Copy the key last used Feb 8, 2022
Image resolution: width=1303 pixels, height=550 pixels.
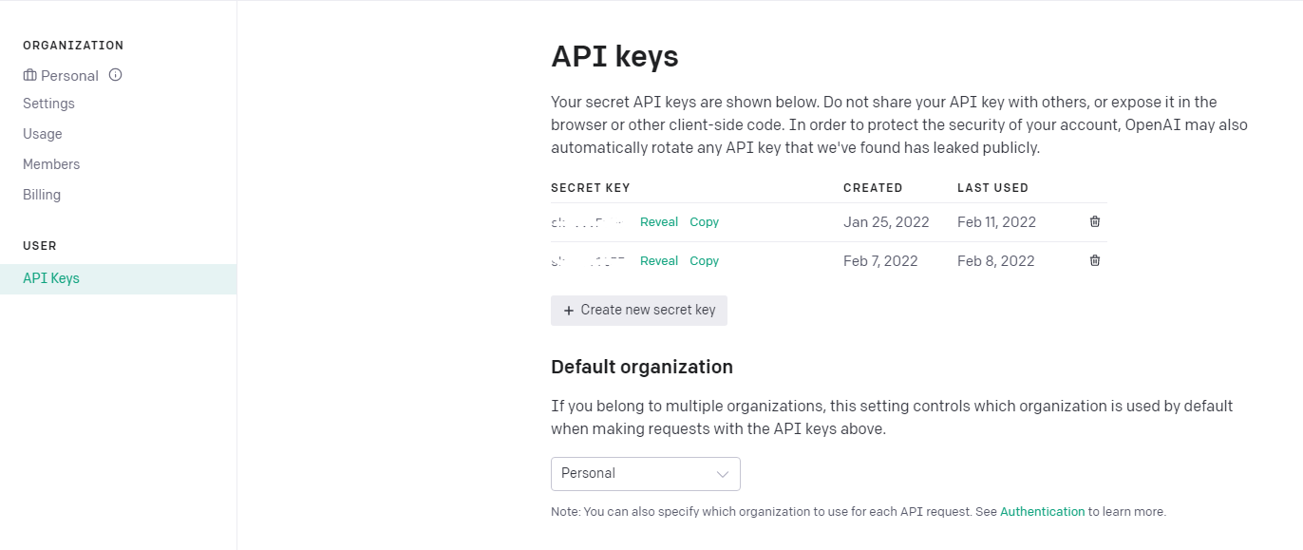pyautogui.click(x=704, y=261)
